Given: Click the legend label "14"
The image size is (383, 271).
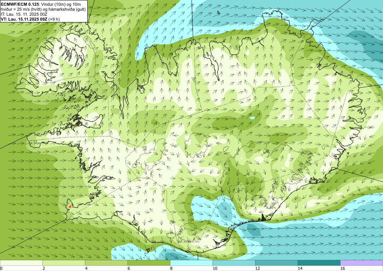Looking at the screenshot, I should [x=300, y=268].
